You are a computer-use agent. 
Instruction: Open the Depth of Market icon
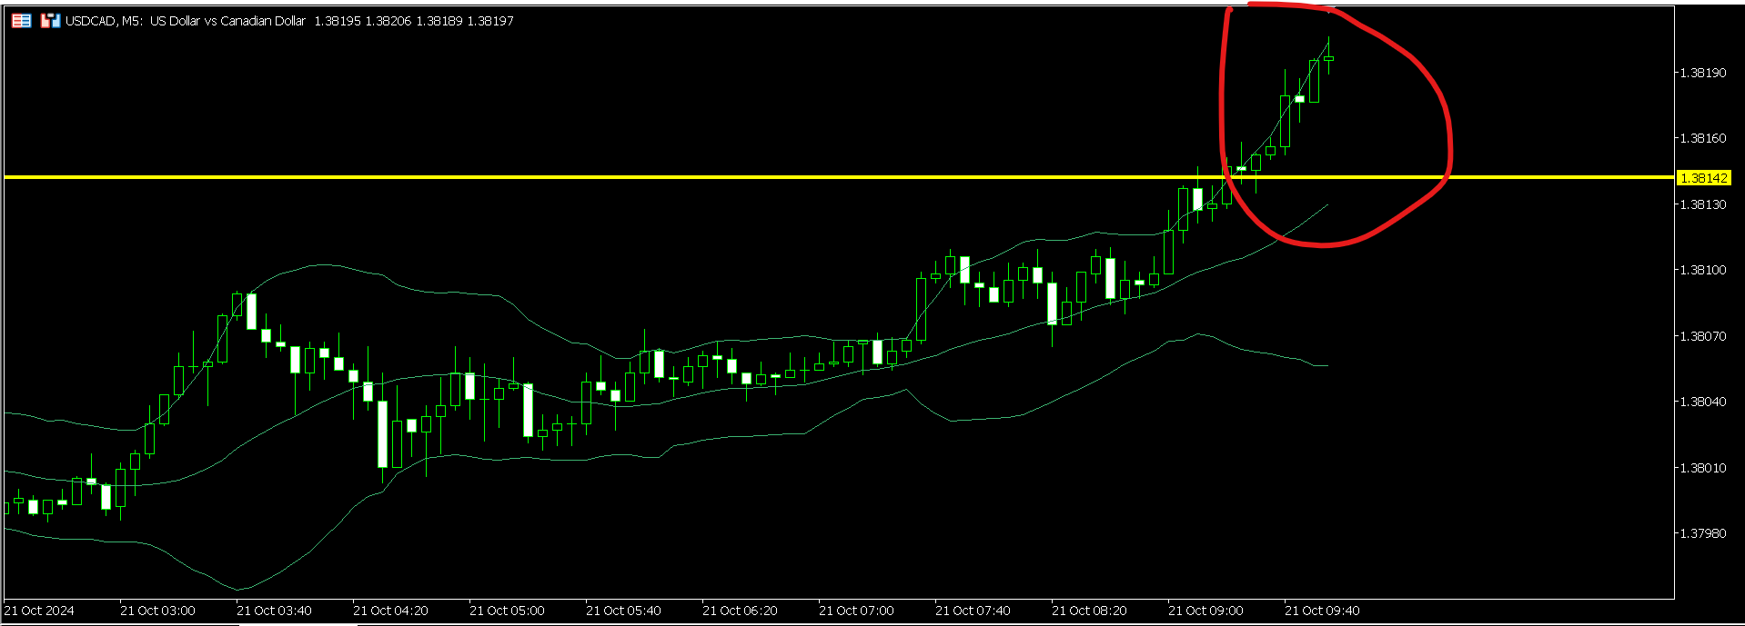point(50,21)
